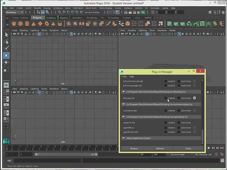The height and width of the screenshot is (170, 227).
Task: Click the shelf Mirror geometry icon
Action: pyautogui.click(x=82, y=24)
